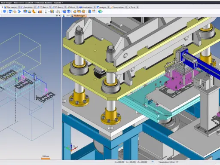The image size is (220, 165).
Task: Click the small blue icon in status bar
Action: pos(153,162)
